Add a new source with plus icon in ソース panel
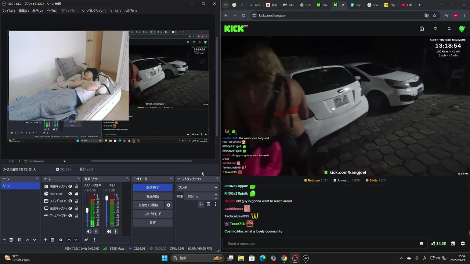This screenshot has width=470, height=264. pos(46,240)
